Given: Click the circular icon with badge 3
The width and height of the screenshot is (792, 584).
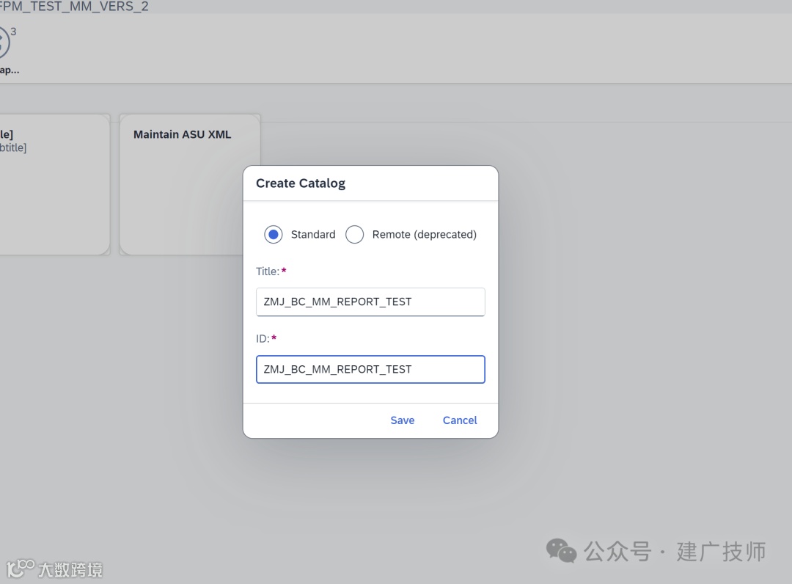Looking at the screenshot, I should pyautogui.click(x=3, y=43).
